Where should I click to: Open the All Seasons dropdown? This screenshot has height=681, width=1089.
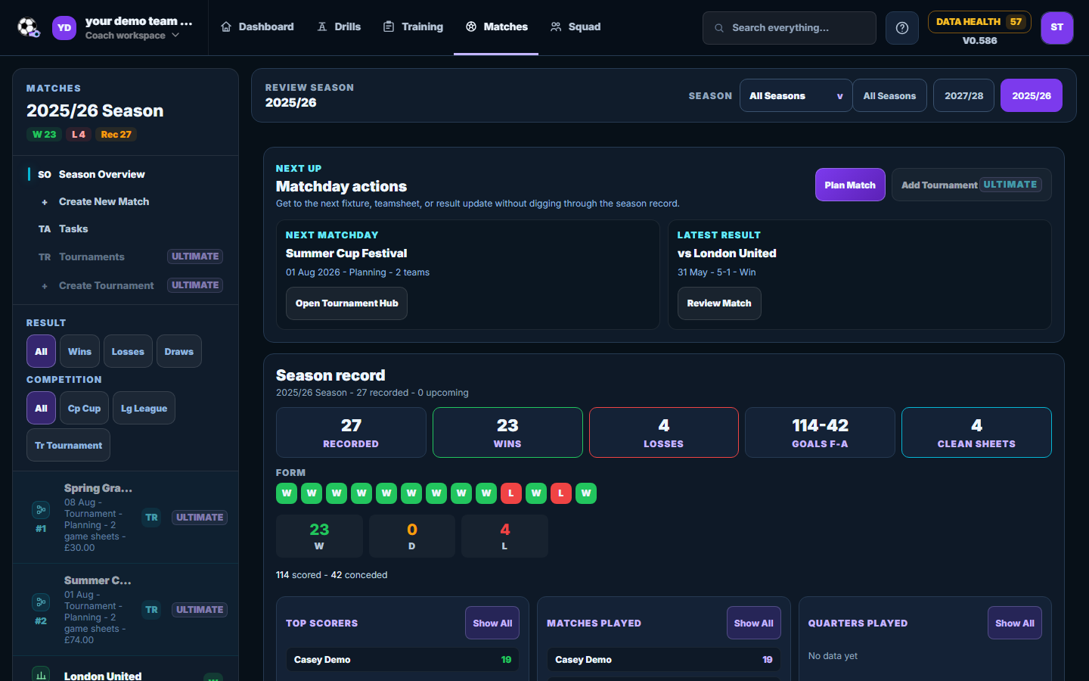point(796,95)
